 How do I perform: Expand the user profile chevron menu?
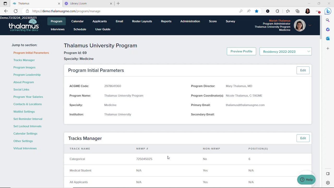click(x=310, y=25)
